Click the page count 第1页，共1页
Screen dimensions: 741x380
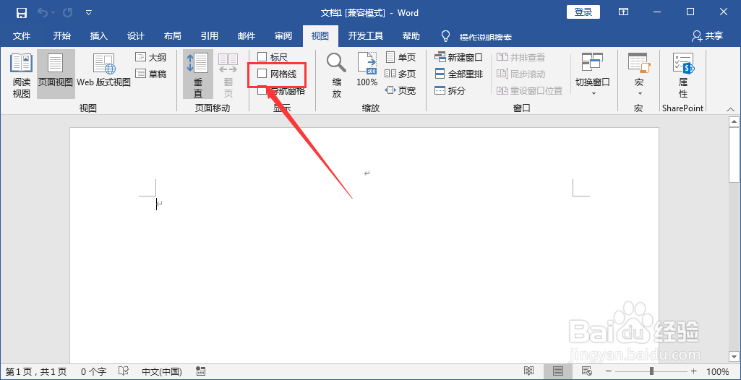pyautogui.click(x=36, y=371)
